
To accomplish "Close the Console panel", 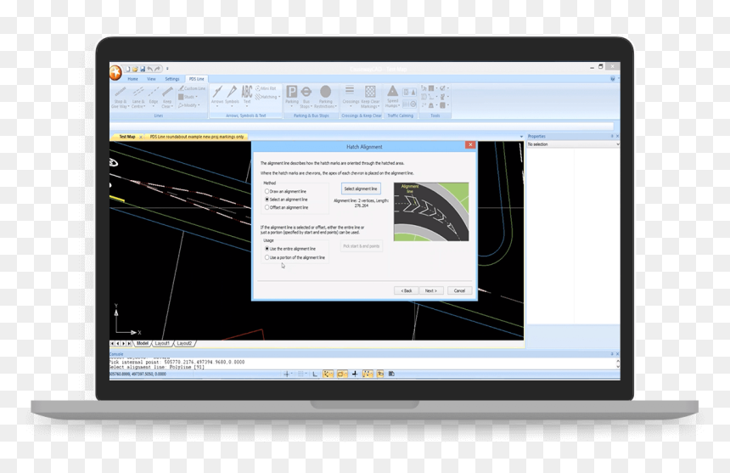I will coord(617,354).
